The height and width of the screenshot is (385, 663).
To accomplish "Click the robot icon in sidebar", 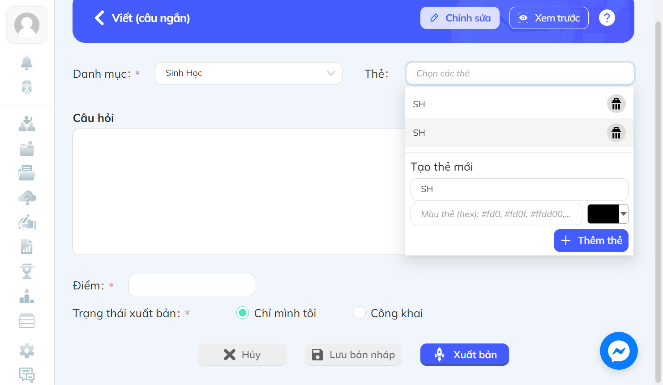I will coord(27,87).
